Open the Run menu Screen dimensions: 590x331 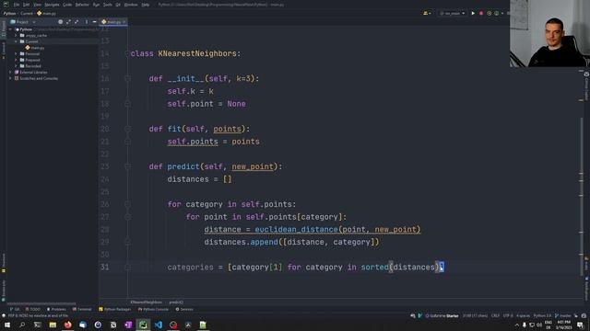click(96, 5)
